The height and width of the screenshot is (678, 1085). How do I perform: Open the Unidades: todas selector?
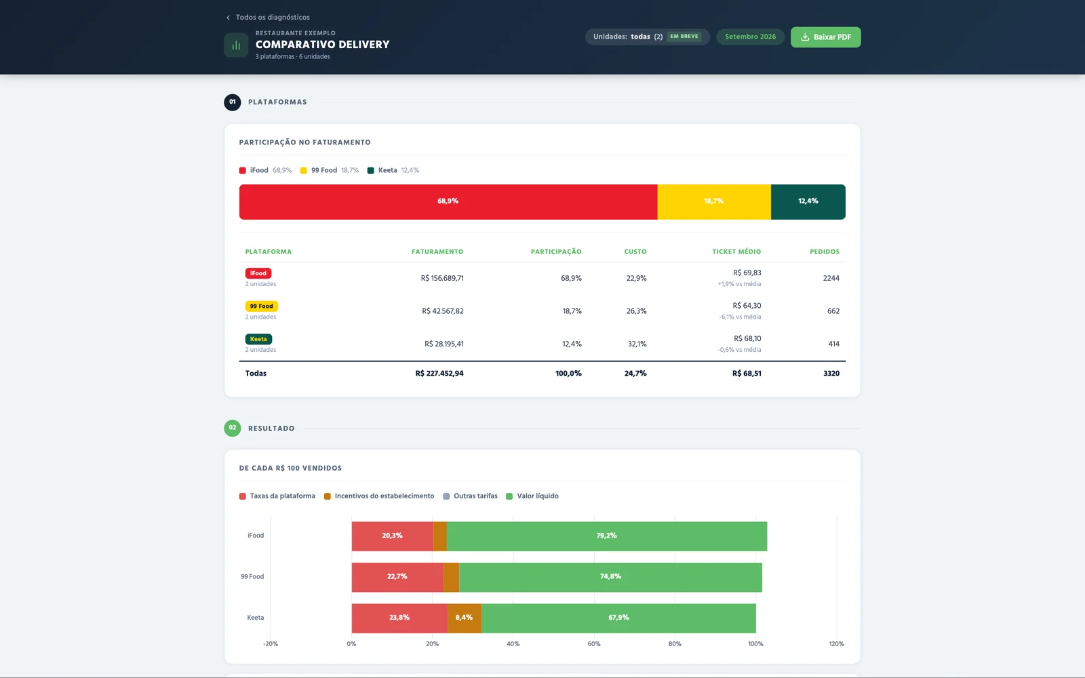pos(647,37)
